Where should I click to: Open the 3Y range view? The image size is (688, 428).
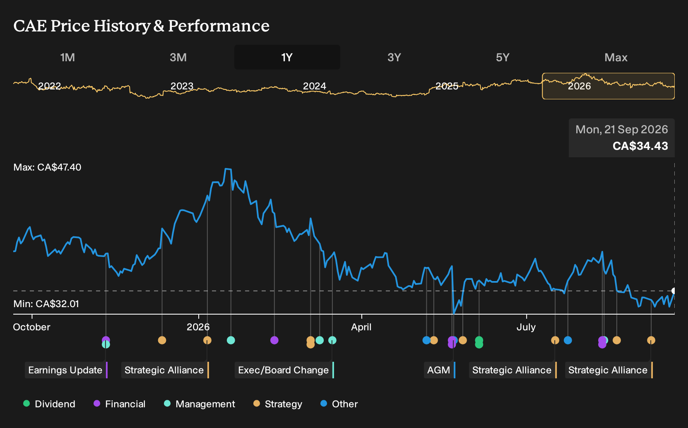tap(394, 57)
